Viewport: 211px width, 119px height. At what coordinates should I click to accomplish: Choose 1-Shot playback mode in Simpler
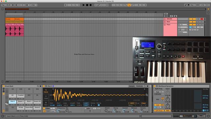pyautogui.click(x=46, y=97)
